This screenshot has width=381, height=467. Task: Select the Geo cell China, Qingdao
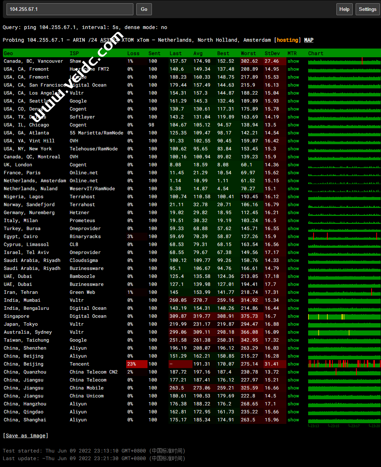pyautogui.click(x=24, y=412)
